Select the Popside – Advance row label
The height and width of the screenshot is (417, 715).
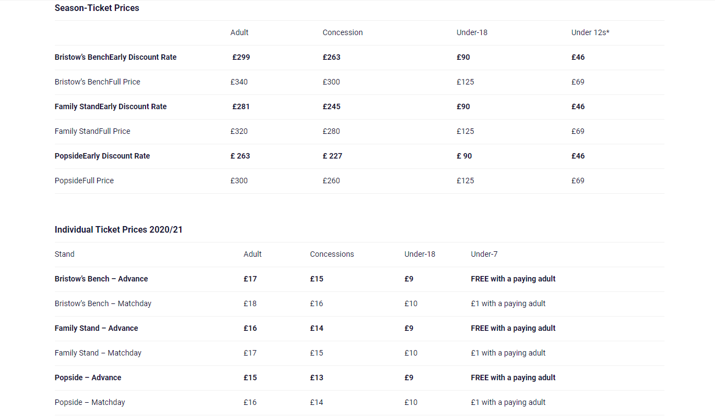(88, 378)
